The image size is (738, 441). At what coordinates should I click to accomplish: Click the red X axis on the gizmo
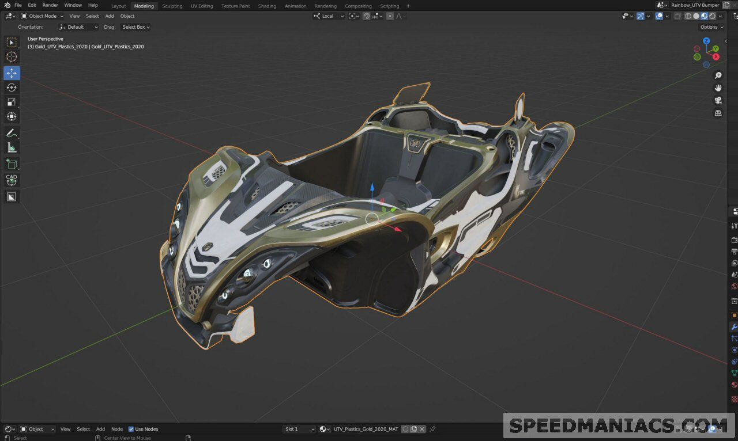coord(716,57)
